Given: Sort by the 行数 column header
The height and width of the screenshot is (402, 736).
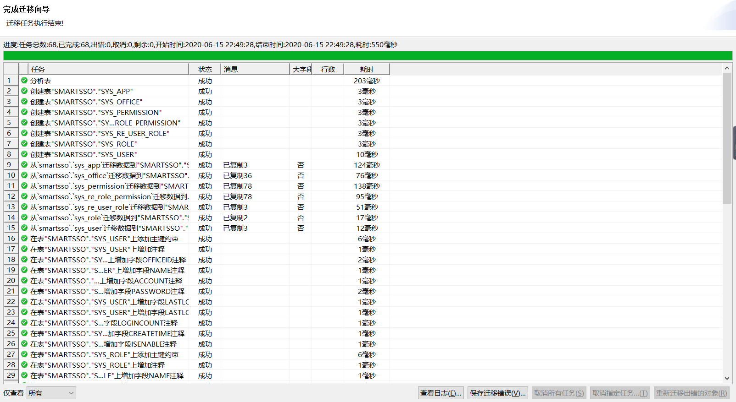Looking at the screenshot, I should tap(328, 69).
